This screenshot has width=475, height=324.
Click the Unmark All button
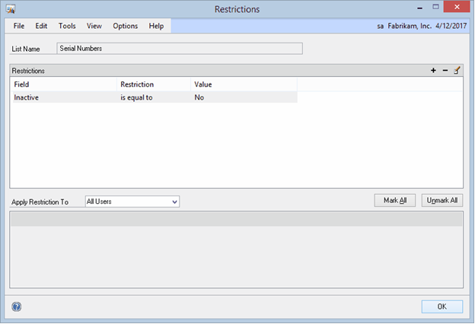coord(442,201)
